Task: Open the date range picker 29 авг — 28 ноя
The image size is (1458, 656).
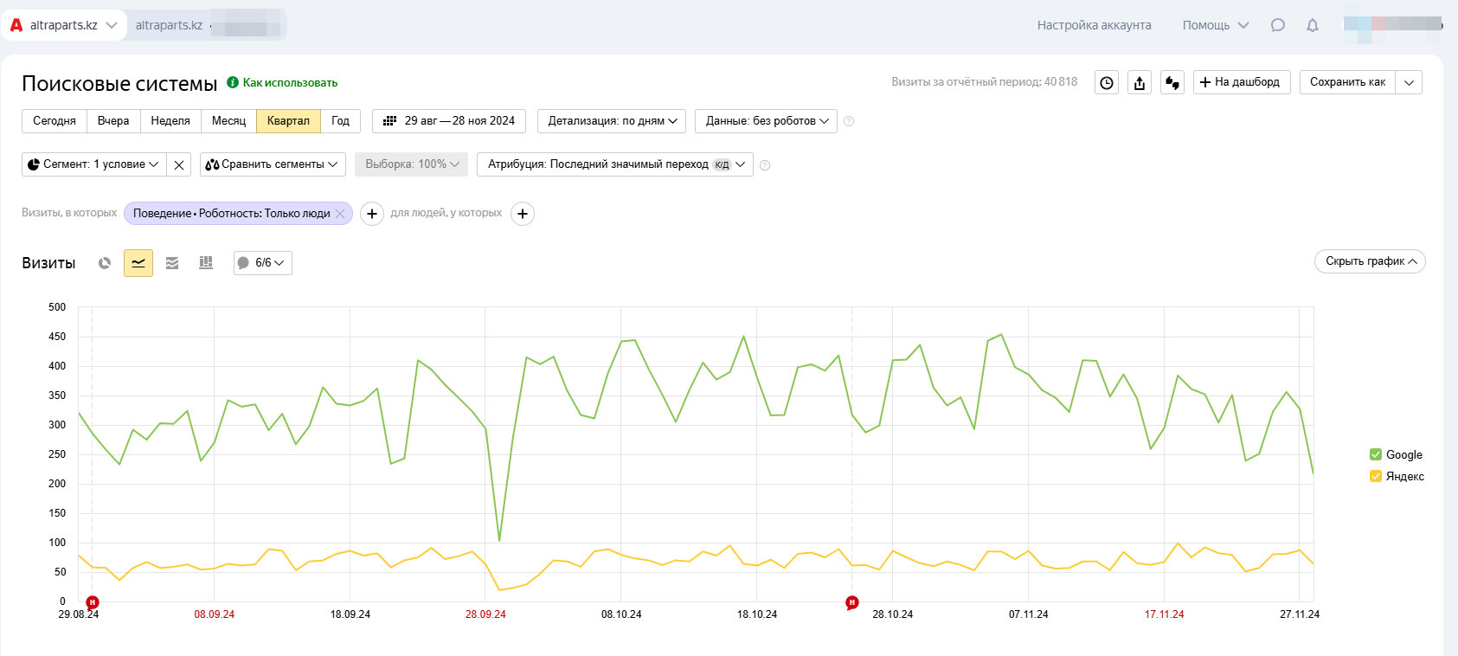Action: click(449, 121)
